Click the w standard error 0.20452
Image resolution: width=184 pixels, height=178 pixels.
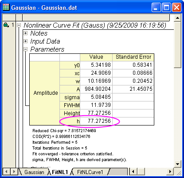pyautogui.click(x=133, y=81)
